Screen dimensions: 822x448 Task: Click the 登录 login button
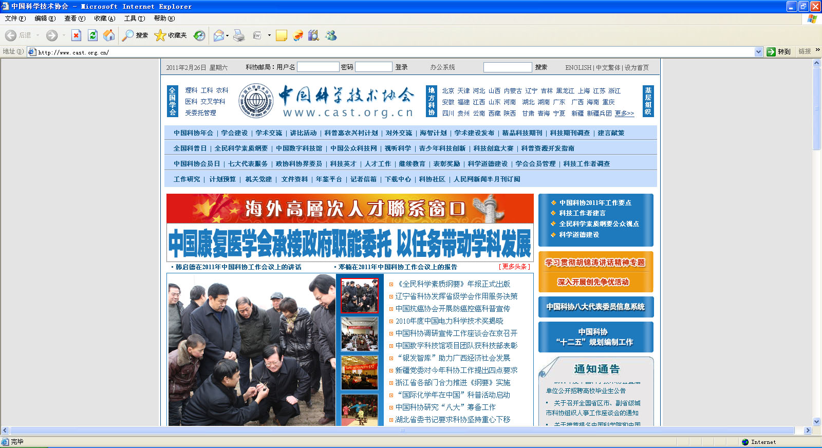[x=401, y=67]
